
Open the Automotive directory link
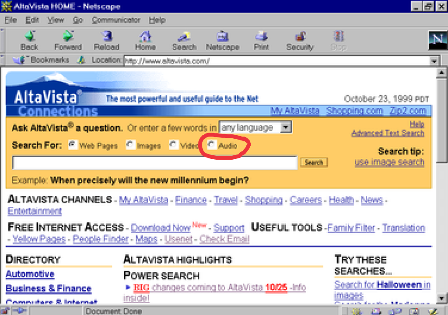[x=30, y=274]
